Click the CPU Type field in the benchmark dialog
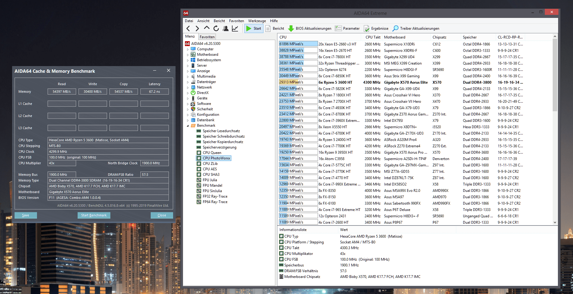573x294 pixels. [108, 140]
